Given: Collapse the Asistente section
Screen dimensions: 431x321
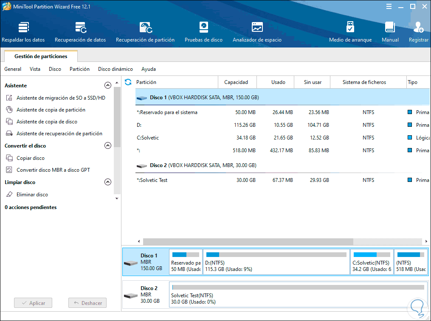Looking at the screenshot, I should pyautogui.click(x=108, y=86).
